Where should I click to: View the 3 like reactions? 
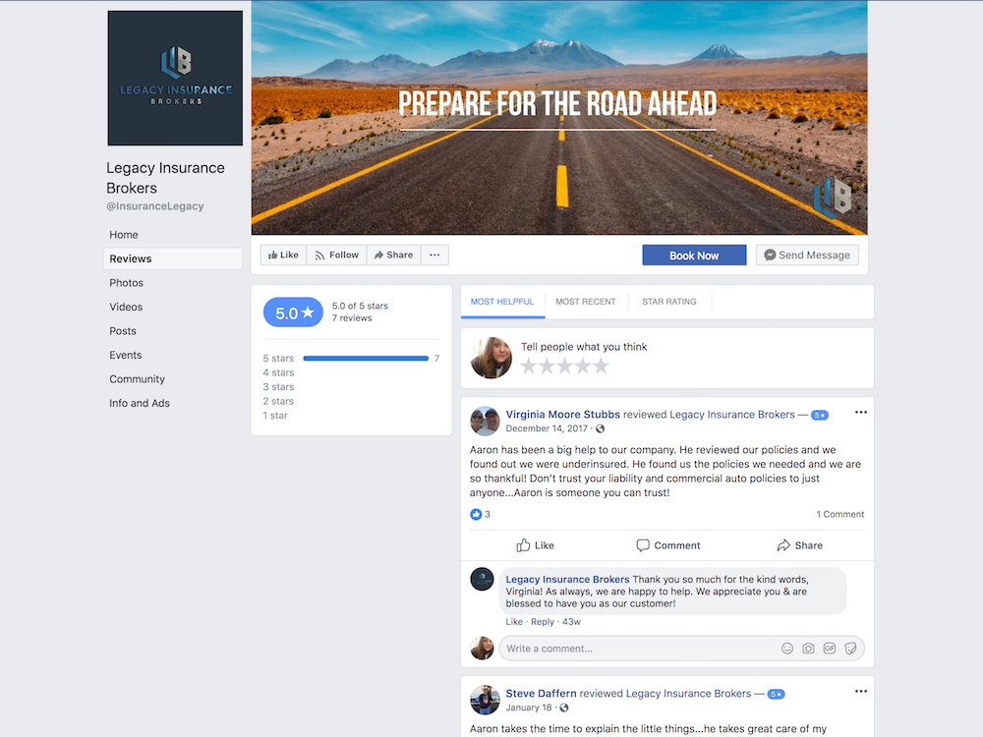coord(481,515)
